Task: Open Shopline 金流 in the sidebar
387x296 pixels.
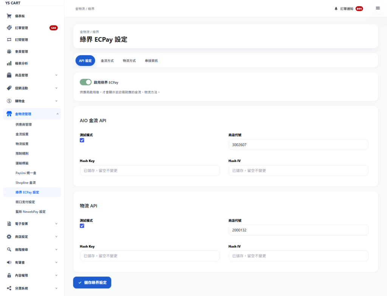Action: pos(25,182)
